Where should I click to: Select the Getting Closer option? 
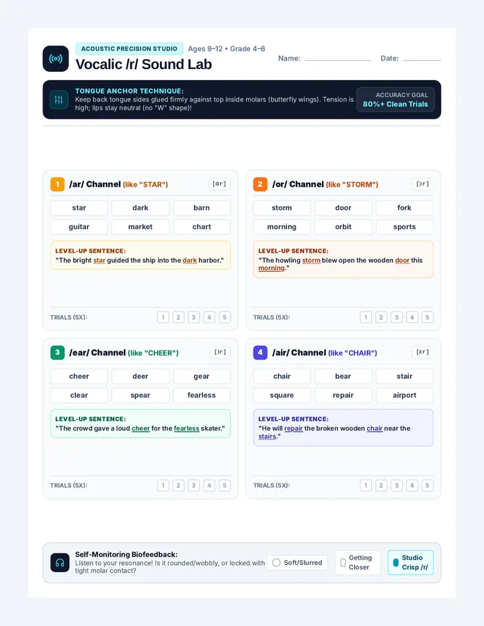(x=358, y=562)
